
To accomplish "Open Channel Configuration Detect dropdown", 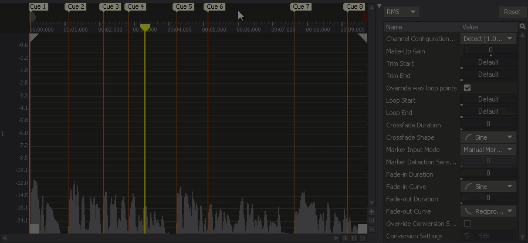I will click(x=488, y=39).
